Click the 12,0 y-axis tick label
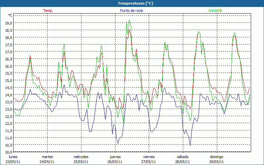 click(x=9, y=123)
